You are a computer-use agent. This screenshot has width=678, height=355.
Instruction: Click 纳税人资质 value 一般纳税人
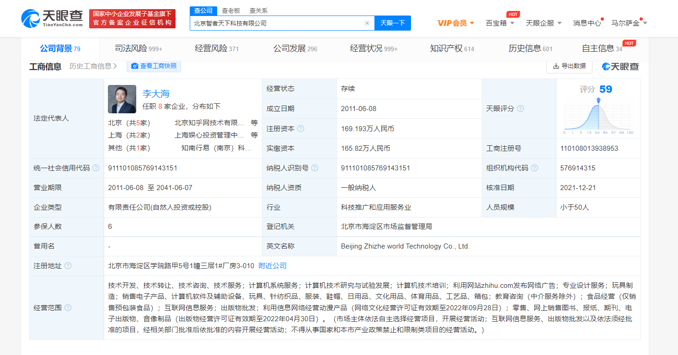(358, 188)
